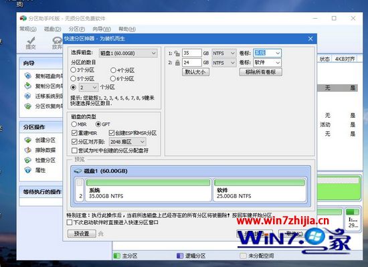
Task: Click the green 主分区 legend icon
Action: tap(116, 256)
